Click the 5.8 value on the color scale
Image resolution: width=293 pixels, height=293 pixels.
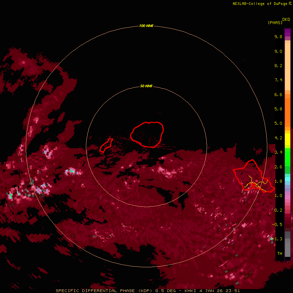pyautogui.click(x=278, y=109)
